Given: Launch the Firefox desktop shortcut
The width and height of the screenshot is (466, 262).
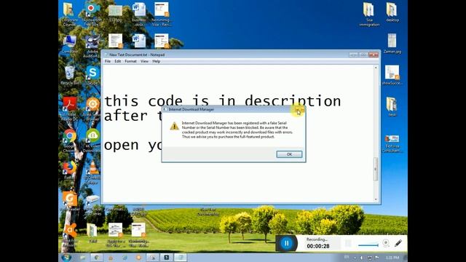Looking at the screenshot, I should [x=69, y=170].
